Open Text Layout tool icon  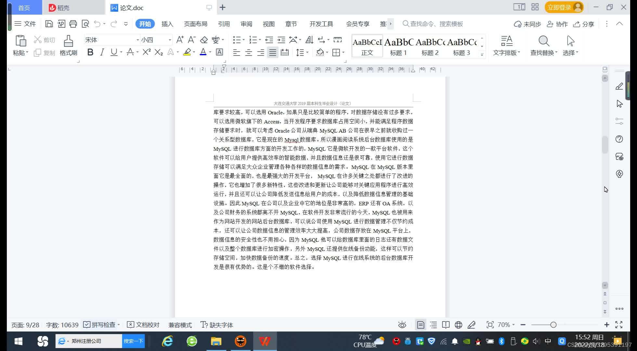coord(506,41)
